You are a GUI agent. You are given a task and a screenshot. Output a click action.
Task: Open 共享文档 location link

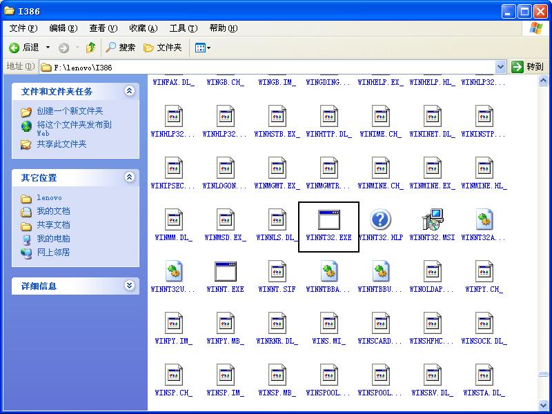tap(54, 225)
